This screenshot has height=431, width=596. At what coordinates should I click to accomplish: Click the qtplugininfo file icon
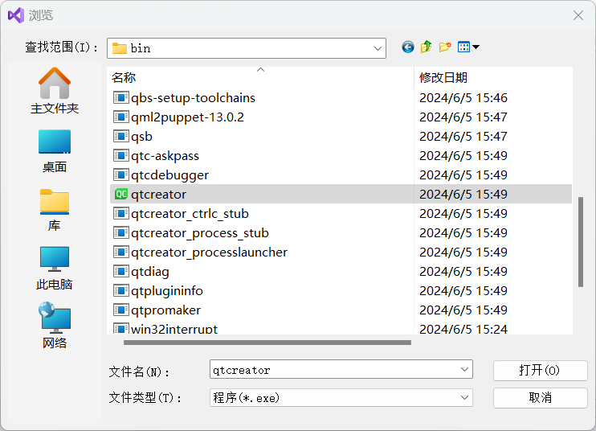tap(120, 290)
